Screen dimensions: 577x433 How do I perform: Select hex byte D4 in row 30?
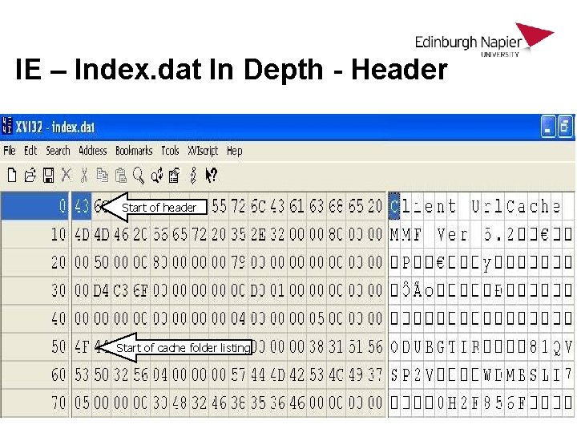[x=101, y=291]
